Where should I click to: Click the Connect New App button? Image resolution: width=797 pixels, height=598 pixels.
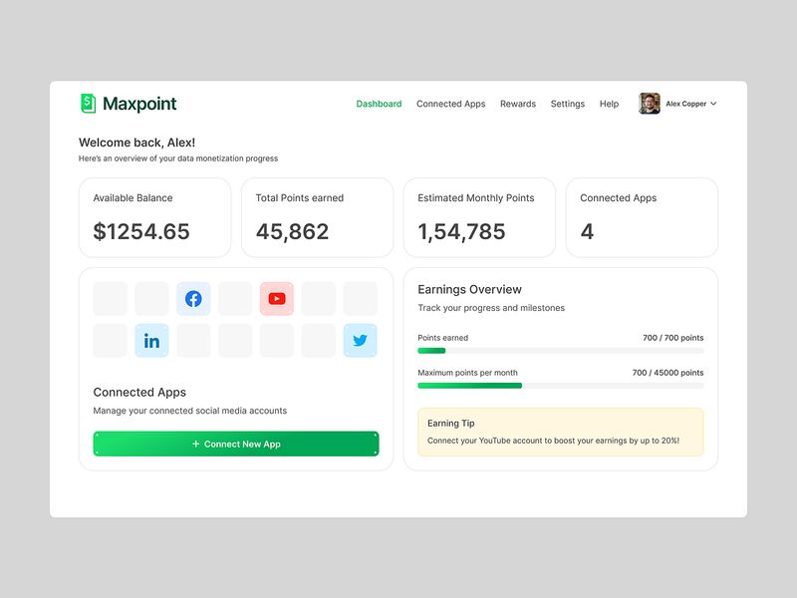[236, 444]
